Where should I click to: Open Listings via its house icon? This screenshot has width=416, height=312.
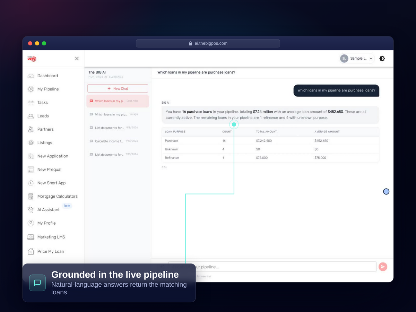pos(31,143)
